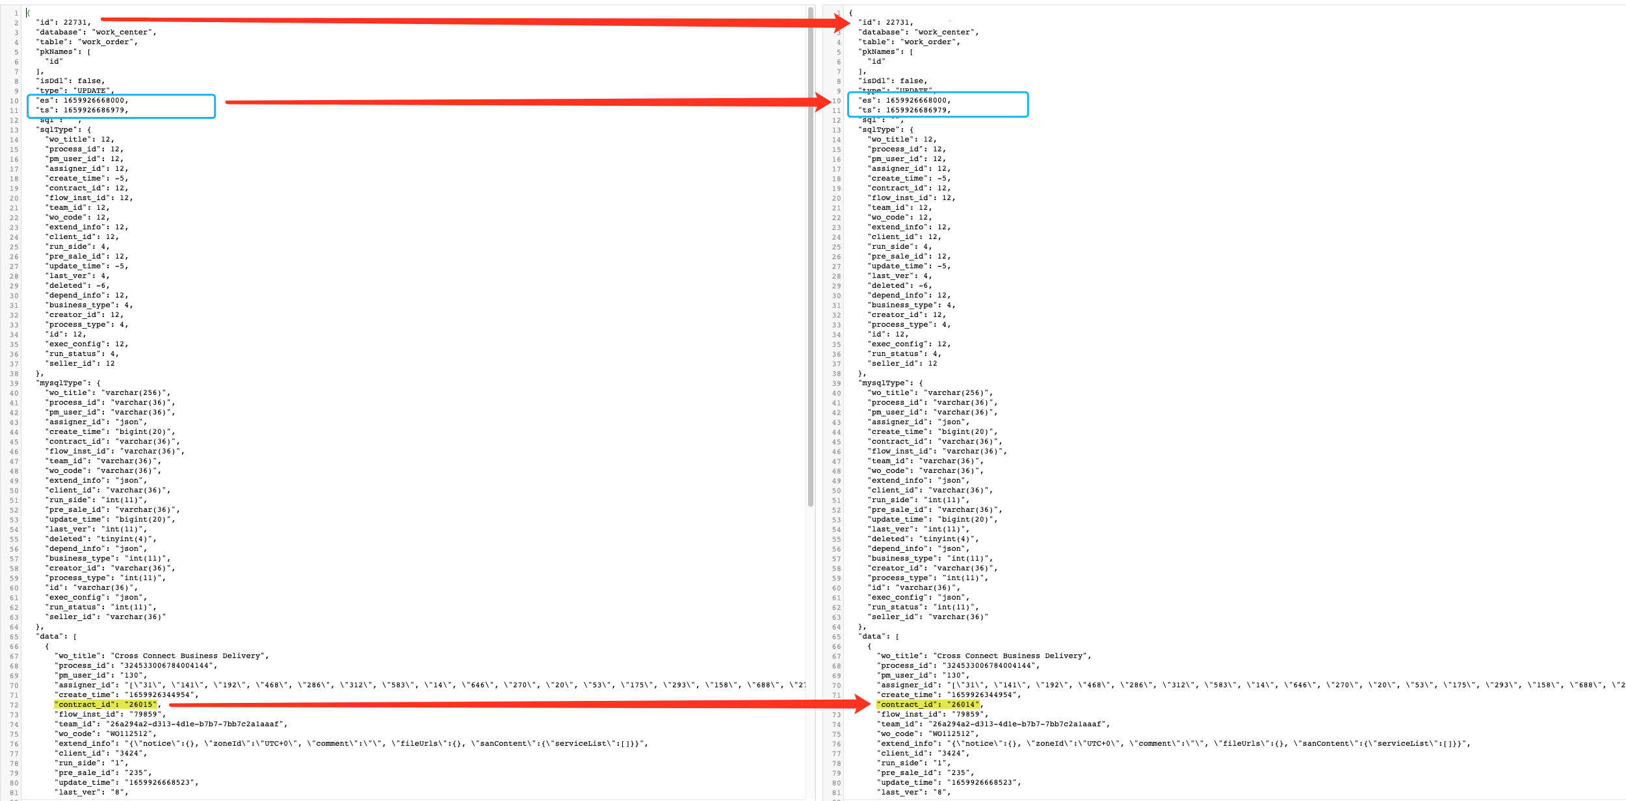This screenshot has width=1626, height=801.
Task: Click the blue-boxed "es" timestamp line on the left
Action: pyautogui.click(x=81, y=101)
